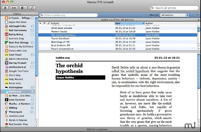Image resolution: width=201 pixels, height=132 pixels.
Task: Click article list scroll down arrow
Action: point(199,49)
